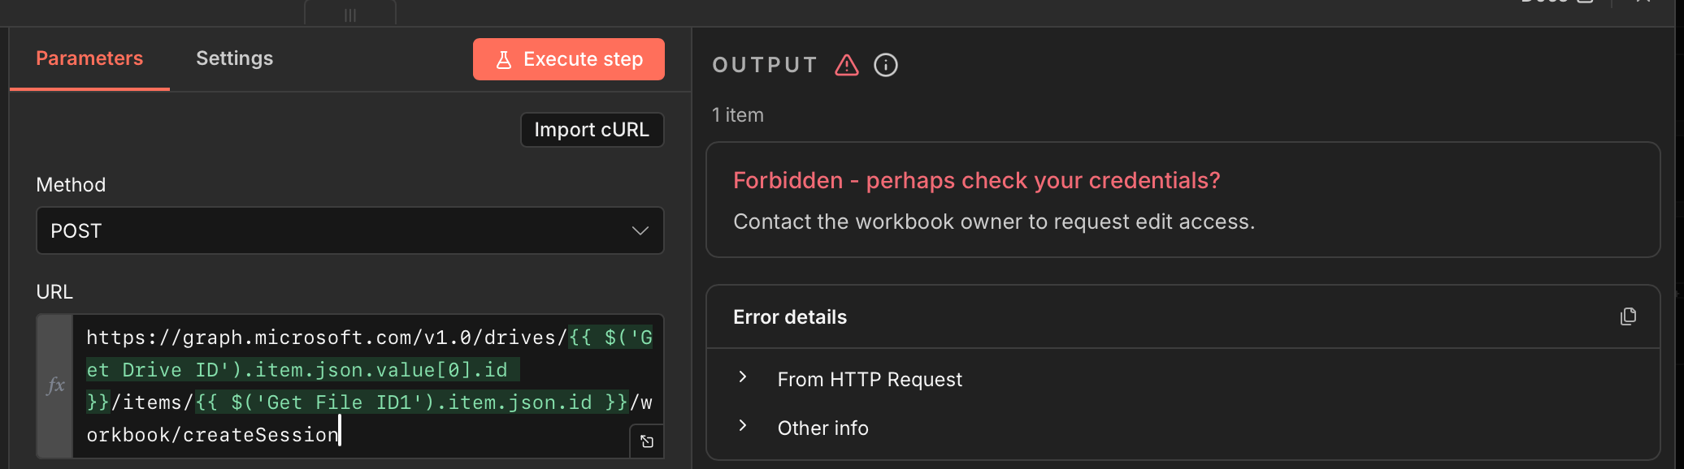Open the Method dropdown showing POST
The width and height of the screenshot is (1684, 469).
tap(349, 230)
